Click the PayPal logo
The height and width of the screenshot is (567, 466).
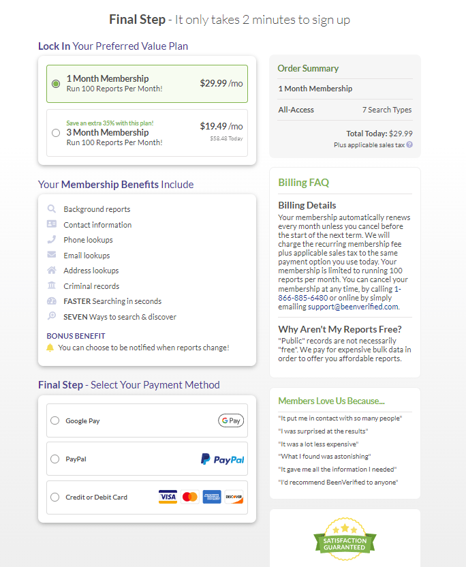(x=223, y=459)
